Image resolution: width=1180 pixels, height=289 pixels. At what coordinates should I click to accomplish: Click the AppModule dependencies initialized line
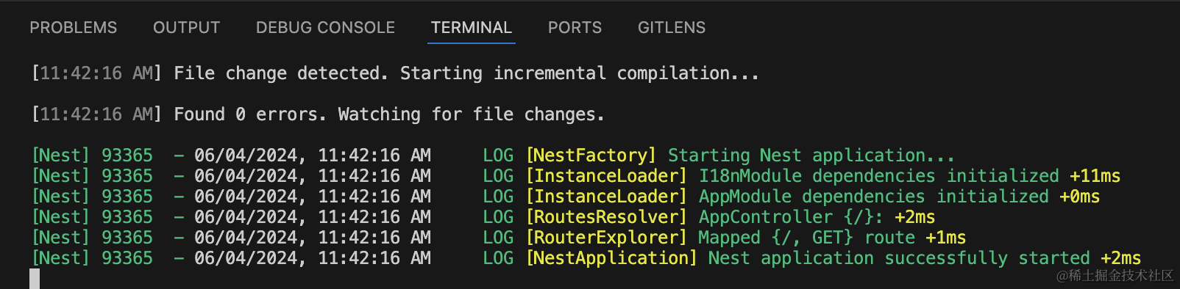[566, 197]
